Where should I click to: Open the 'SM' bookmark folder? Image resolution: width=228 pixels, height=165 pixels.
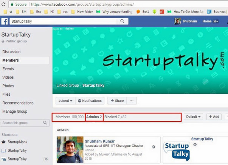click(x=21, y=12)
